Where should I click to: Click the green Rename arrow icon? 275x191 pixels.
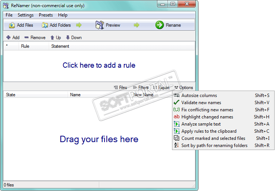[160, 25]
